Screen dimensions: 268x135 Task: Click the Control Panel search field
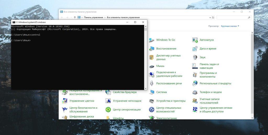pyautogui.click(x=232, y=17)
